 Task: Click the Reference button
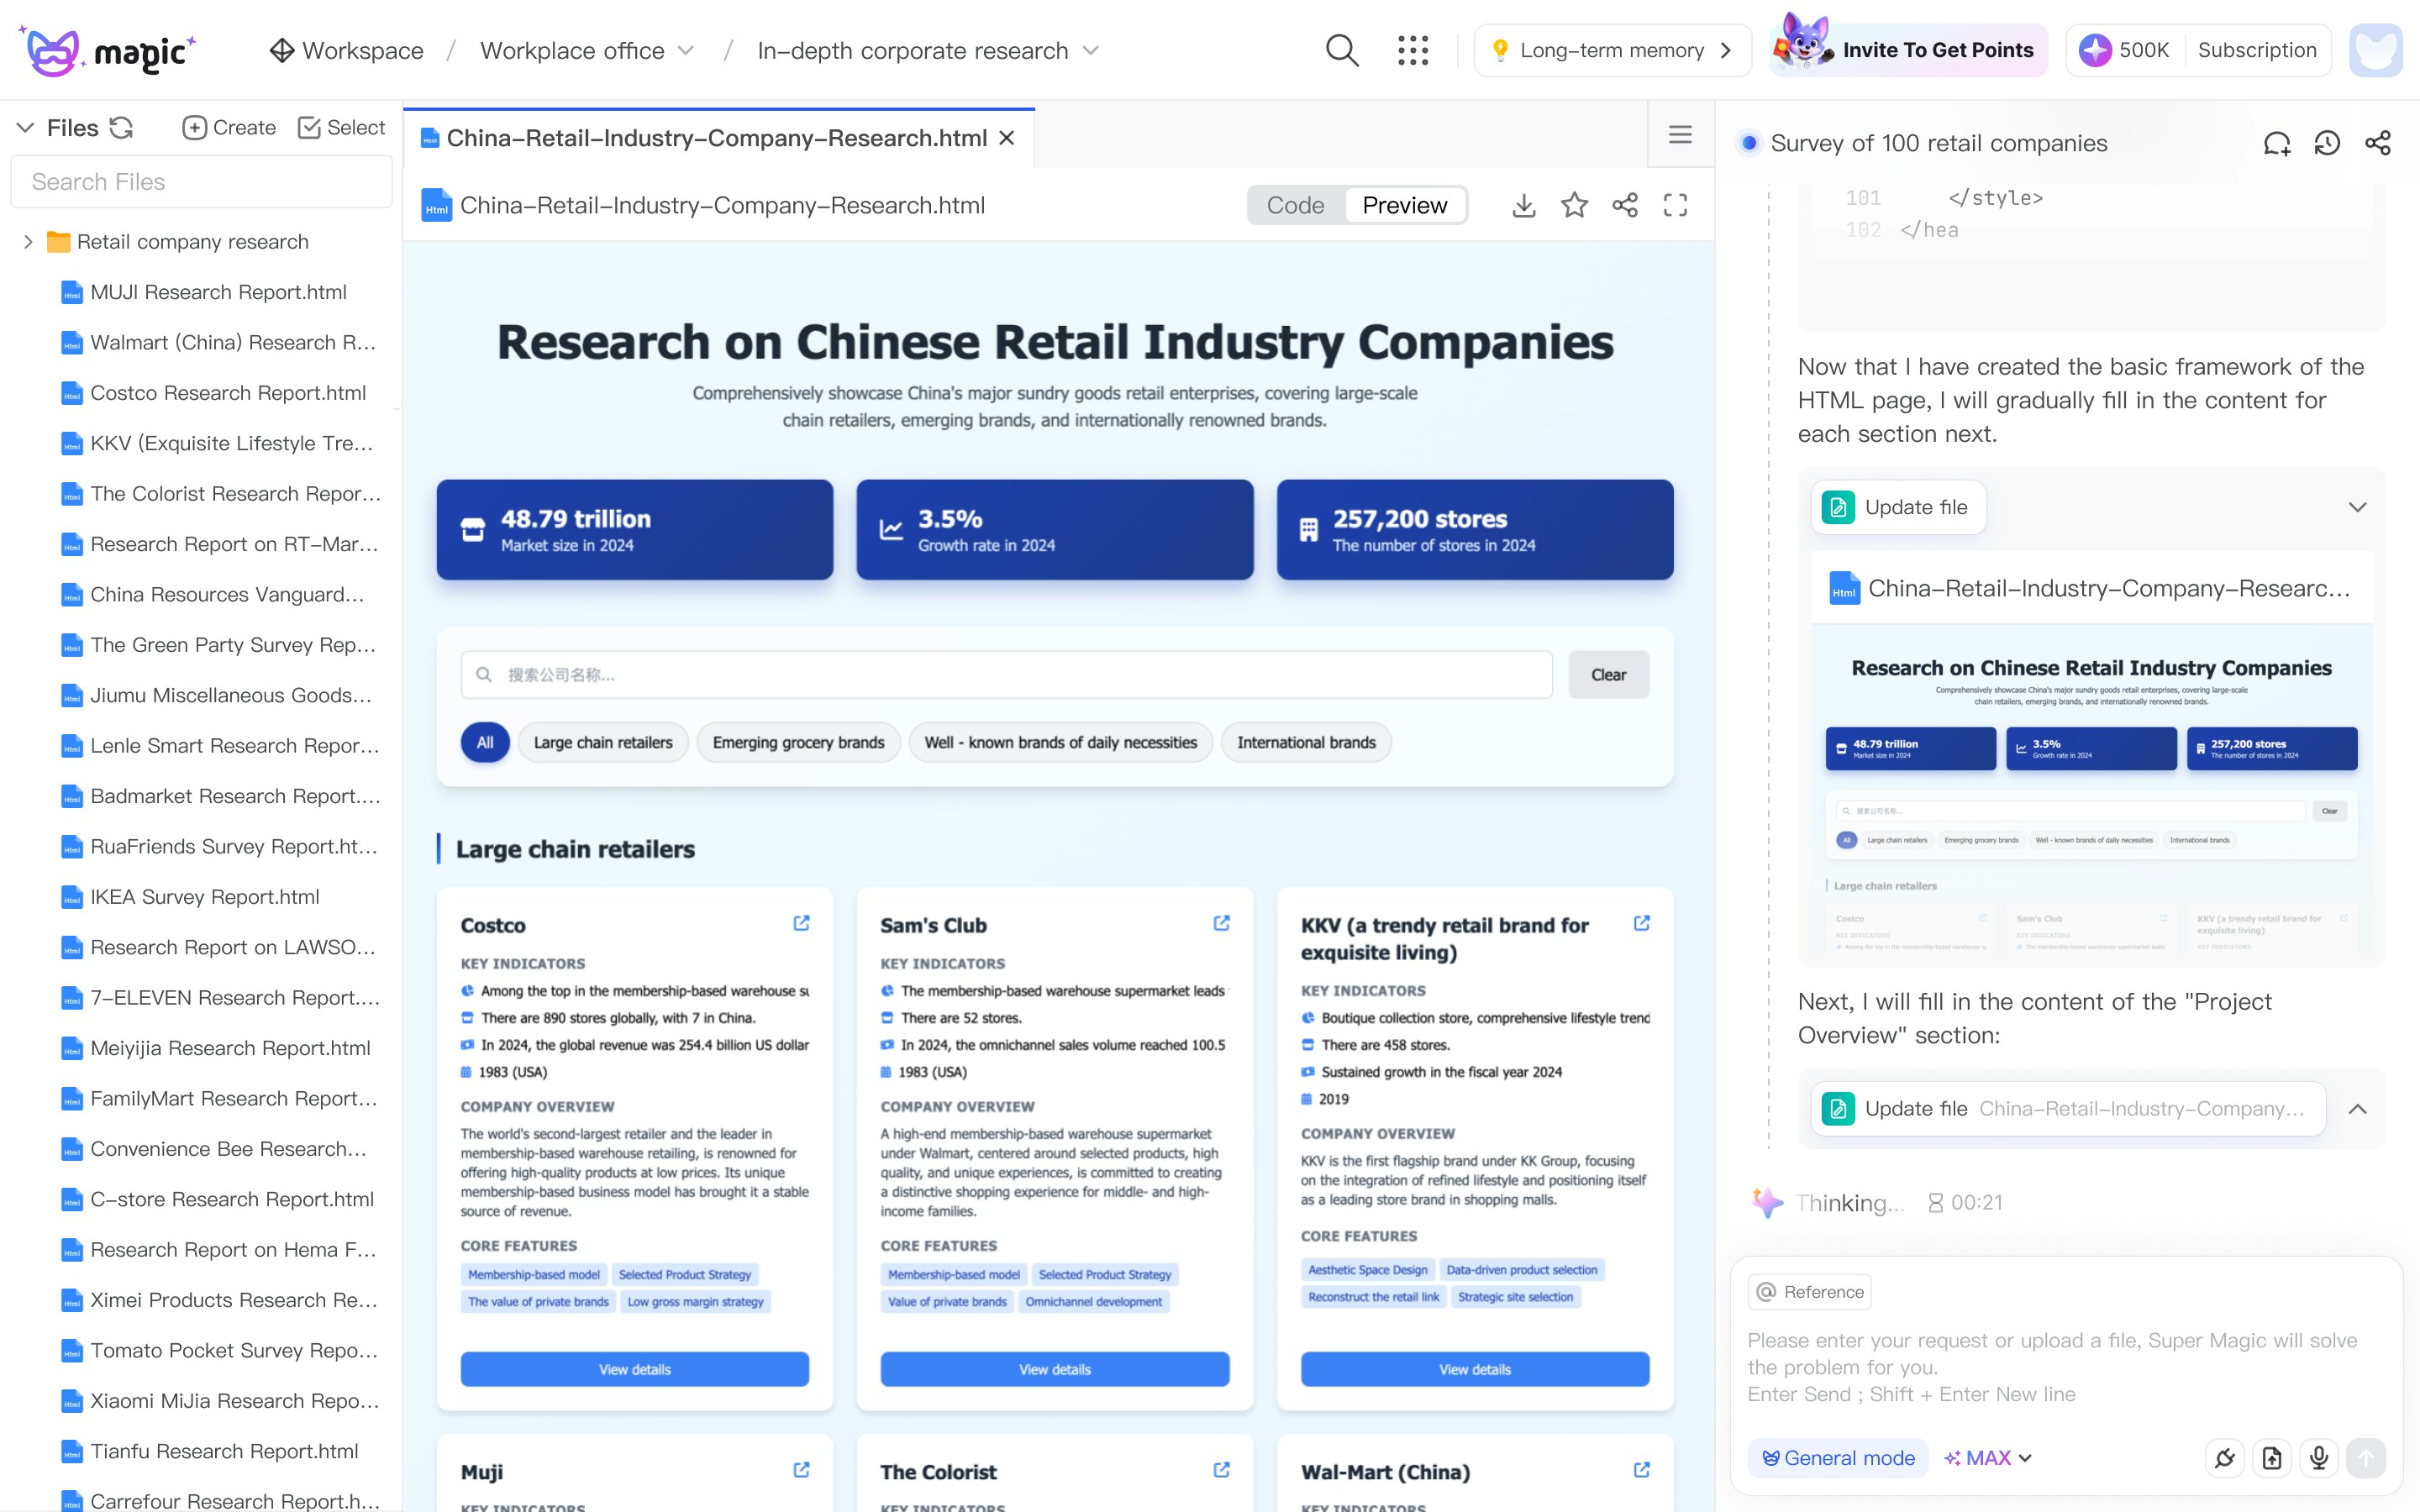point(1809,1291)
